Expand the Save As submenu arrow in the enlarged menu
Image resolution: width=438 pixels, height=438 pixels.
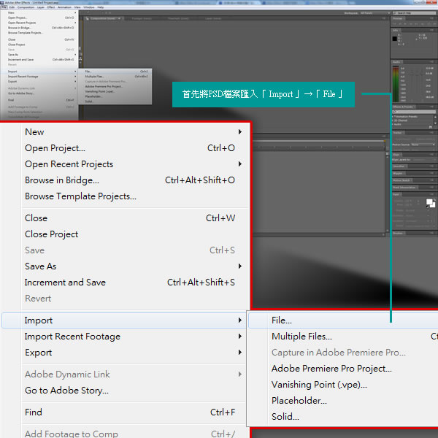click(x=240, y=266)
